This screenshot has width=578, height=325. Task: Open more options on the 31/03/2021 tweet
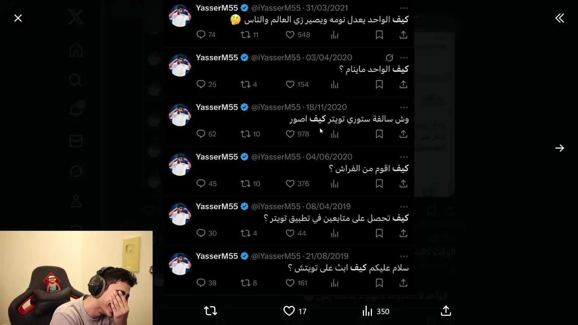coord(404,8)
